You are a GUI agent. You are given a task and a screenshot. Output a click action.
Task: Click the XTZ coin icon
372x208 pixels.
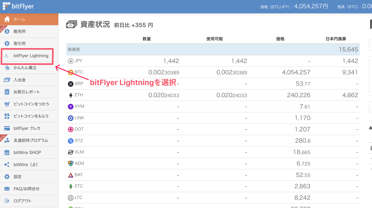click(x=70, y=141)
